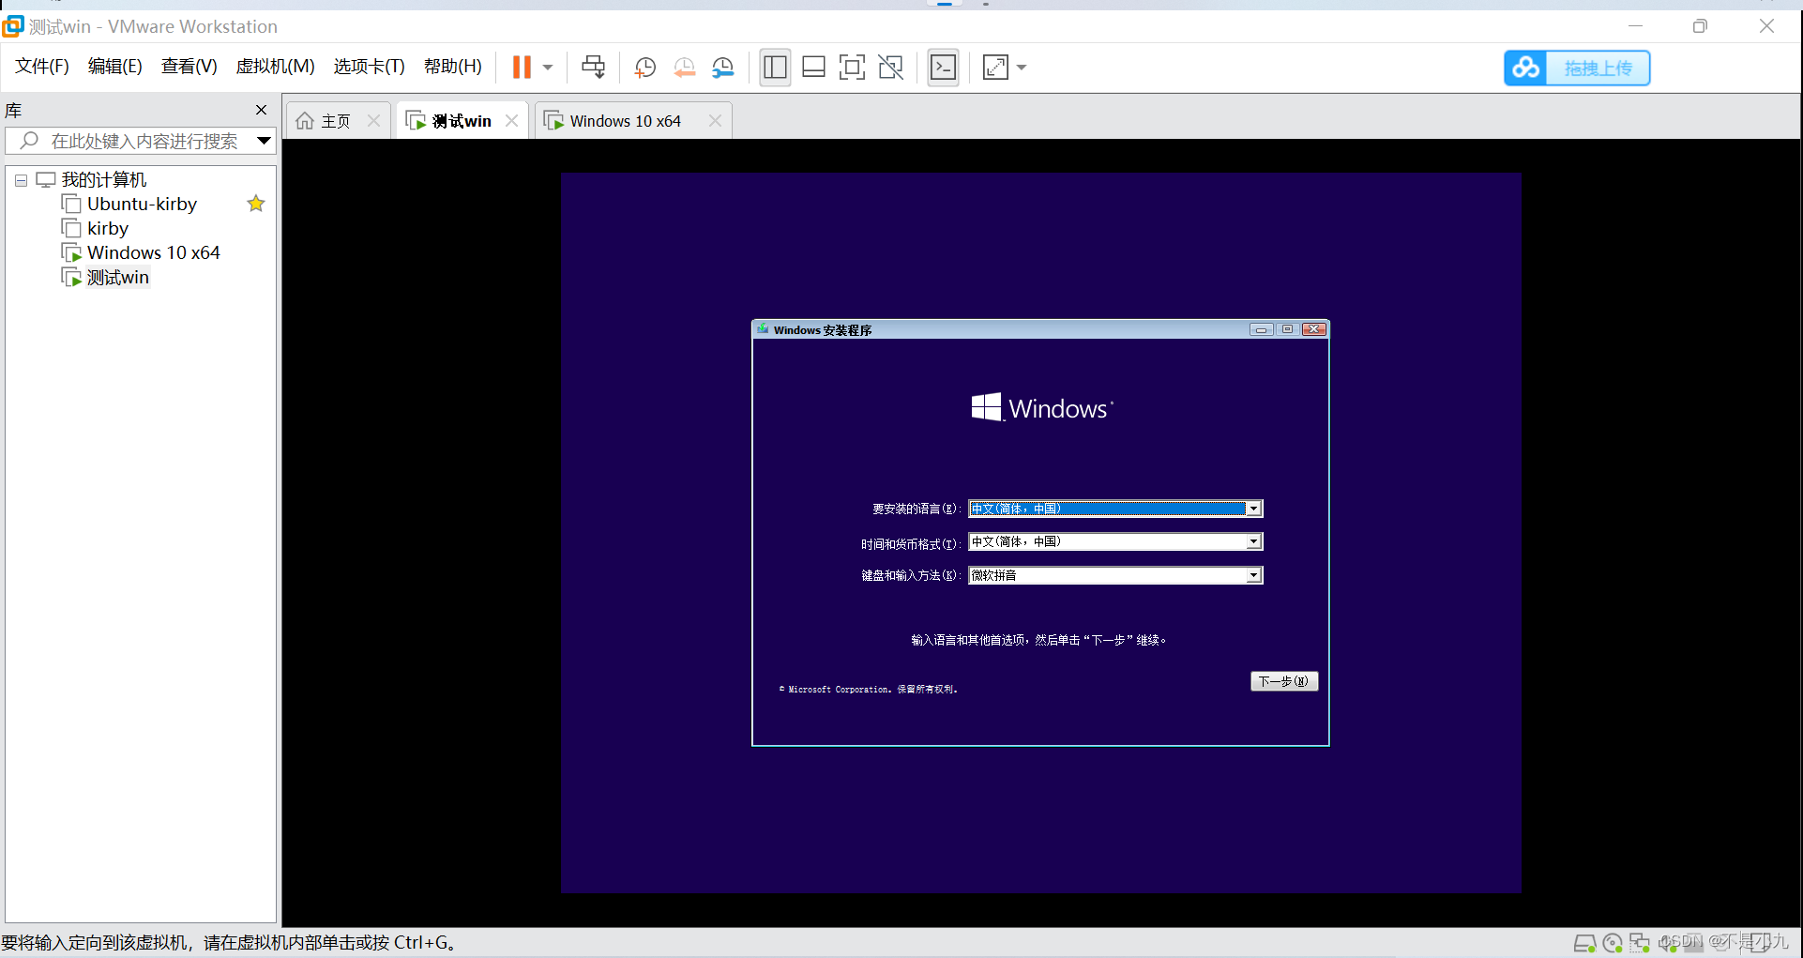
Task: Toggle the library sidebar view icon
Action: (x=775, y=67)
